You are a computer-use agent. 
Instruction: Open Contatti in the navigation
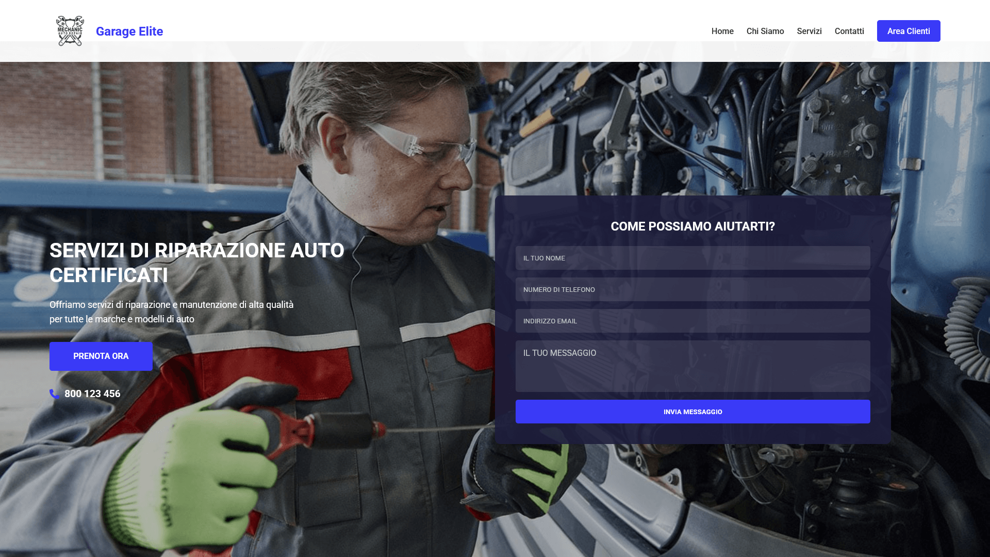(x=849, y=31)
